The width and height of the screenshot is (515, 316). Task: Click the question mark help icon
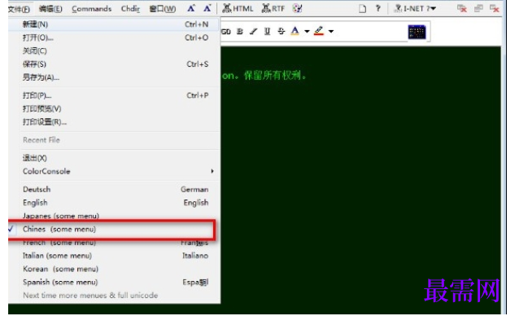click(x=378, y=8)
